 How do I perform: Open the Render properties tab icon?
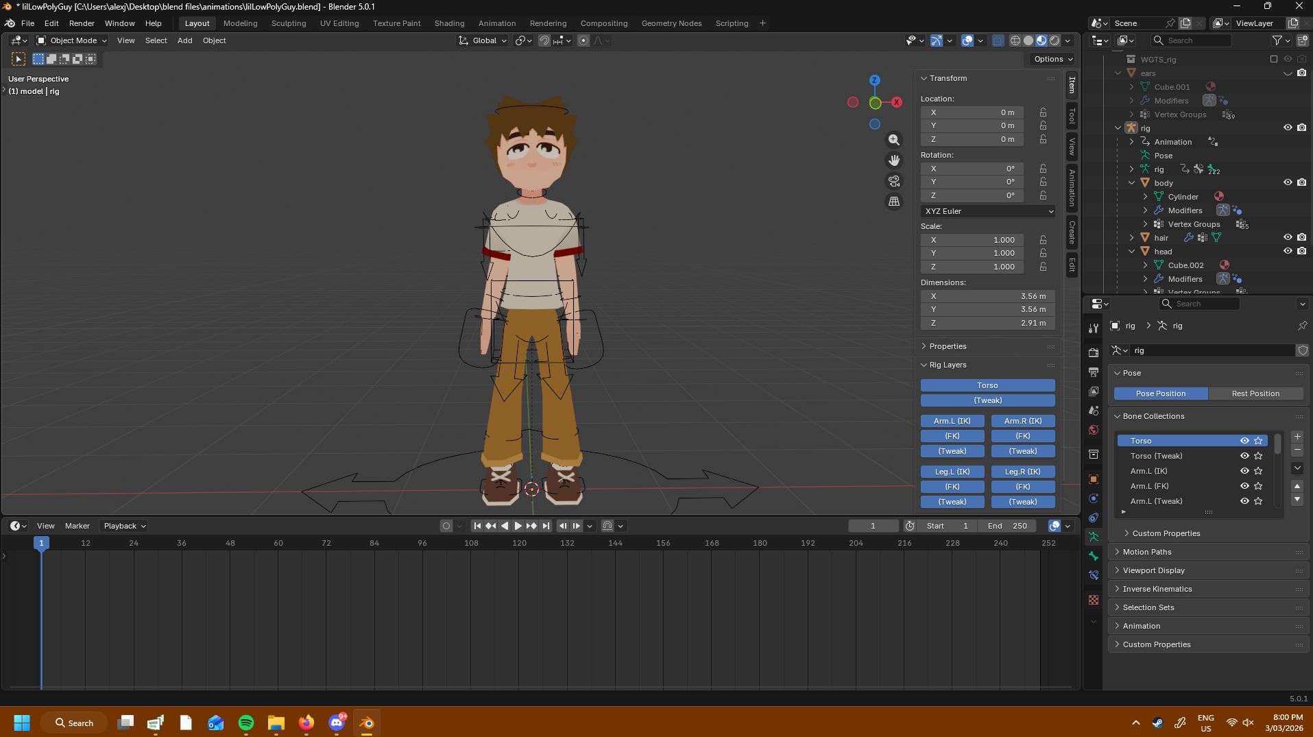tap(1094, 352)
